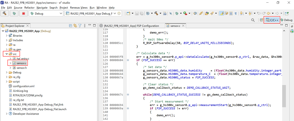Viewport: 294px width, 121px height.
Task: Launch debug with the bug icon
Action: (14, 14)
